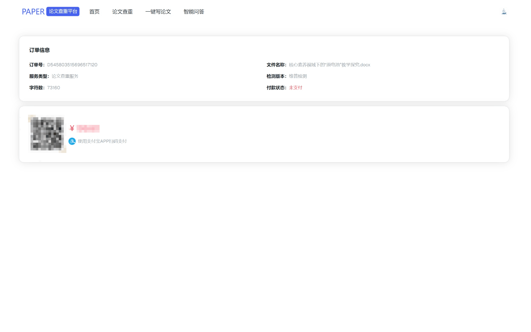
Task: Click the 订单信息 section heading
Action: click(39, 50)
